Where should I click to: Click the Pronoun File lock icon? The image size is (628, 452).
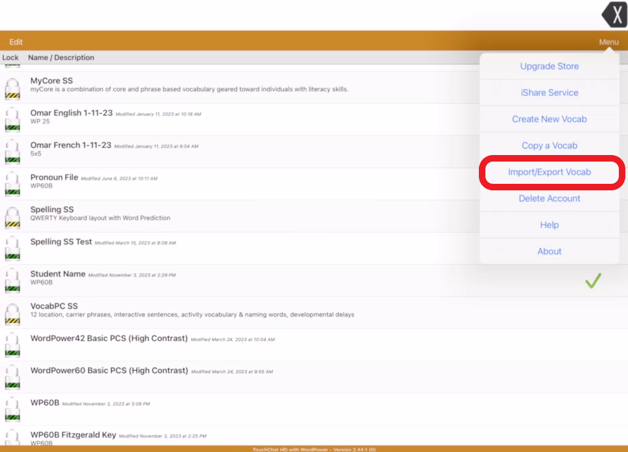click(12, 184)
